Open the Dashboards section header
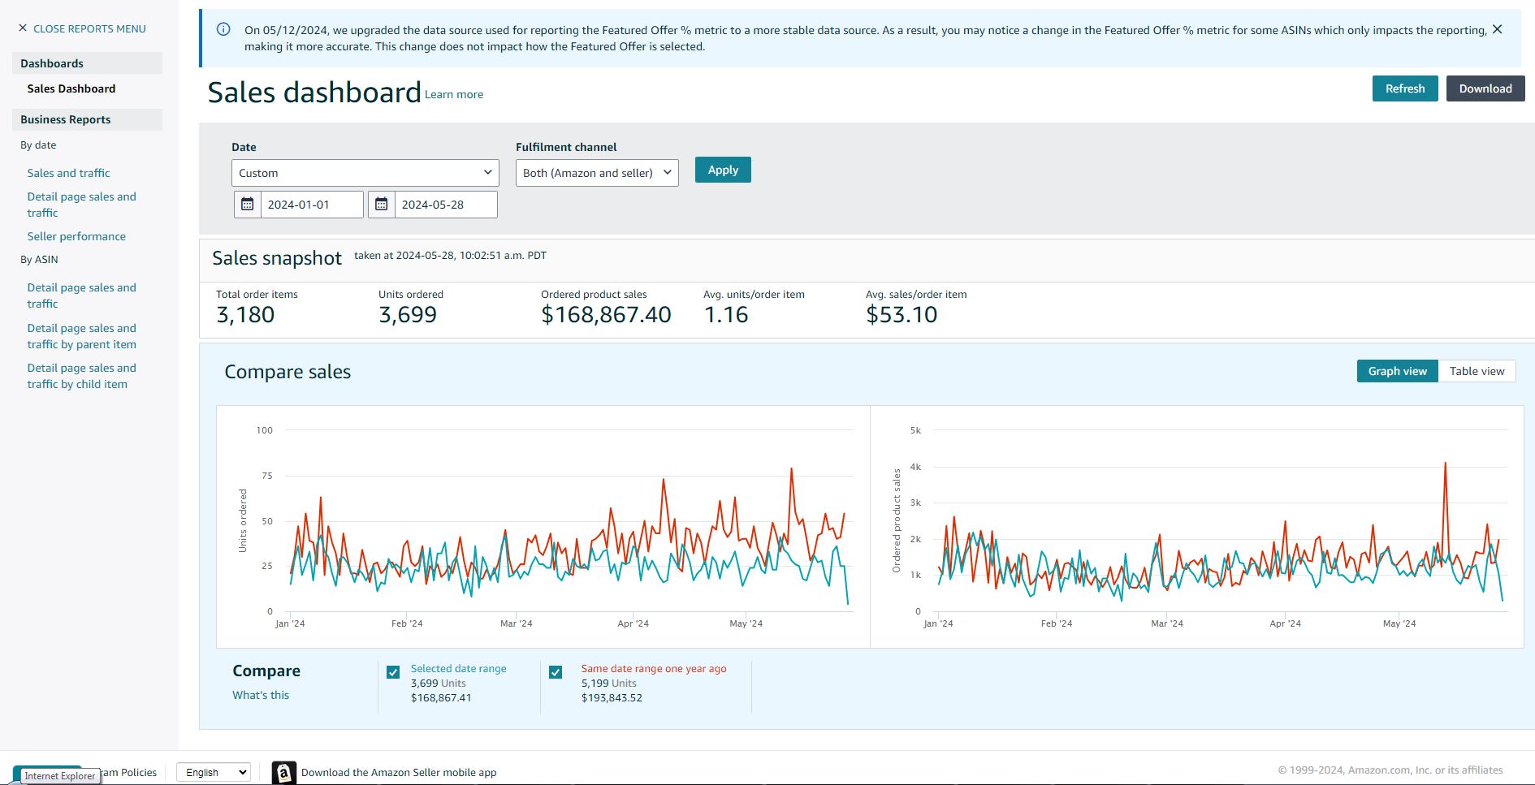This screenshot has width=1535, height=785. [x=87, y=63]
